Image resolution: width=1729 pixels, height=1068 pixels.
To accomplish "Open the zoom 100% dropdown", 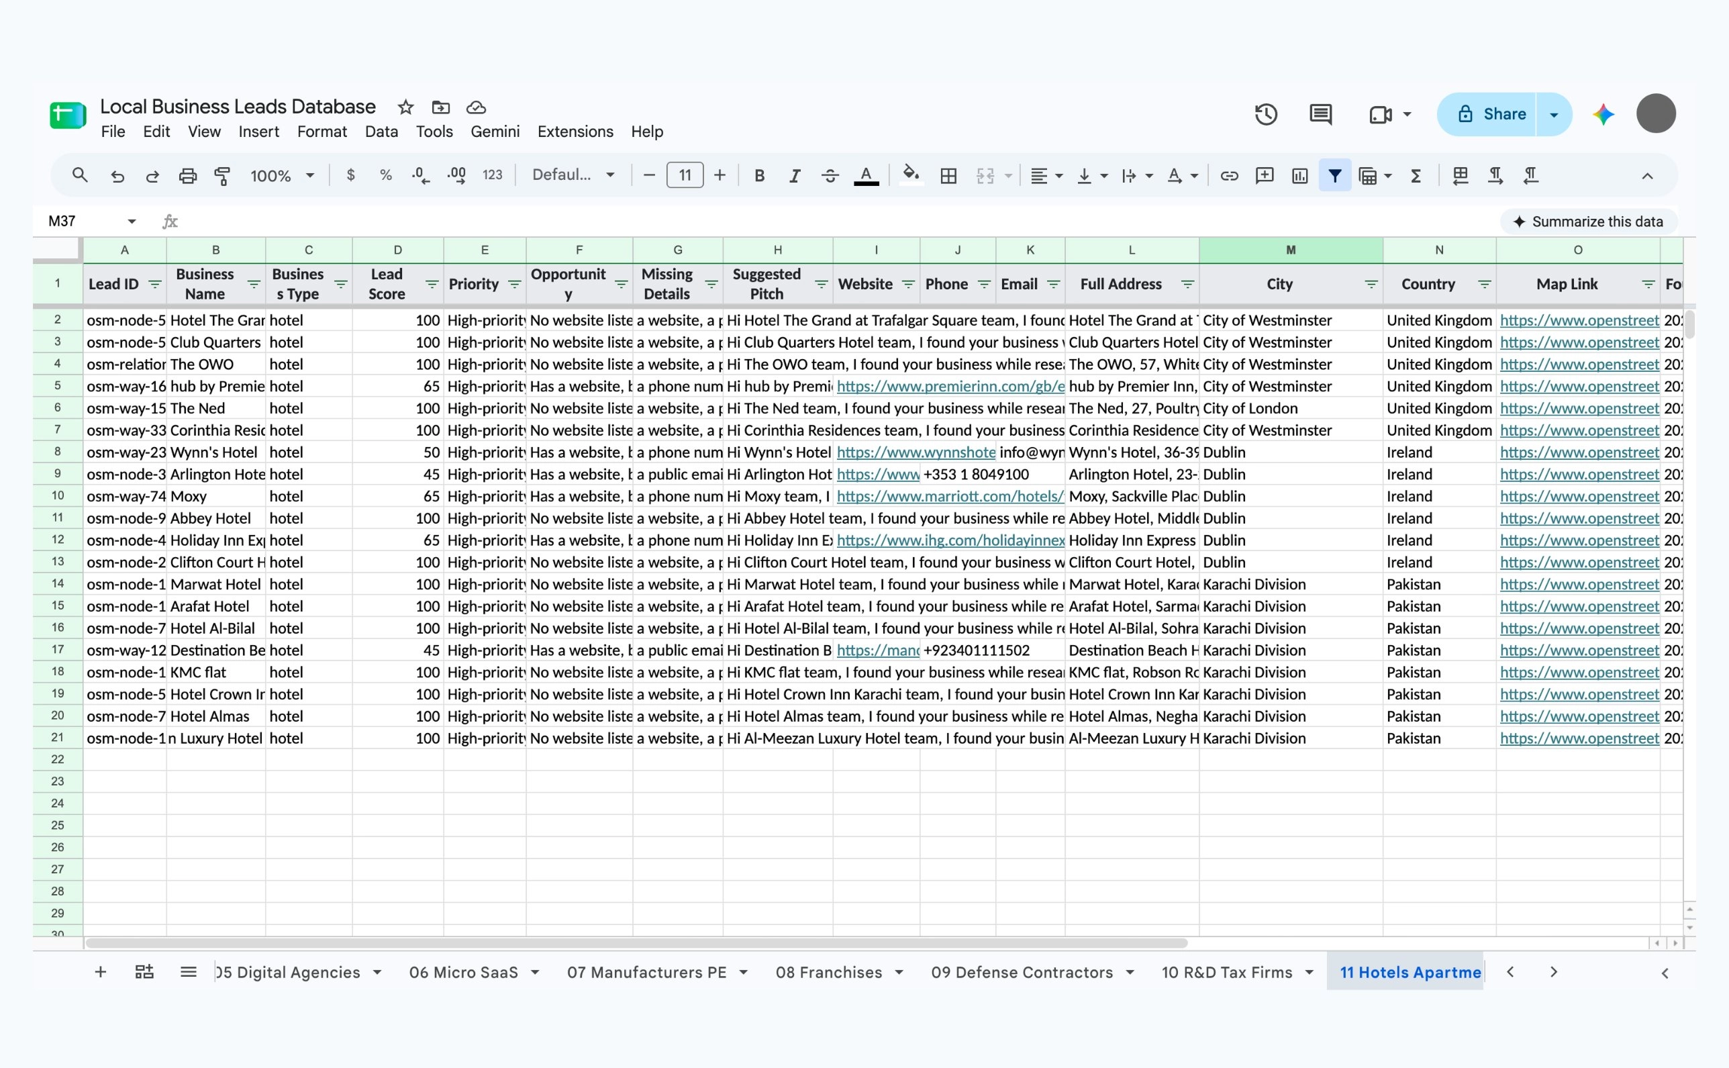I will (282, 176).
